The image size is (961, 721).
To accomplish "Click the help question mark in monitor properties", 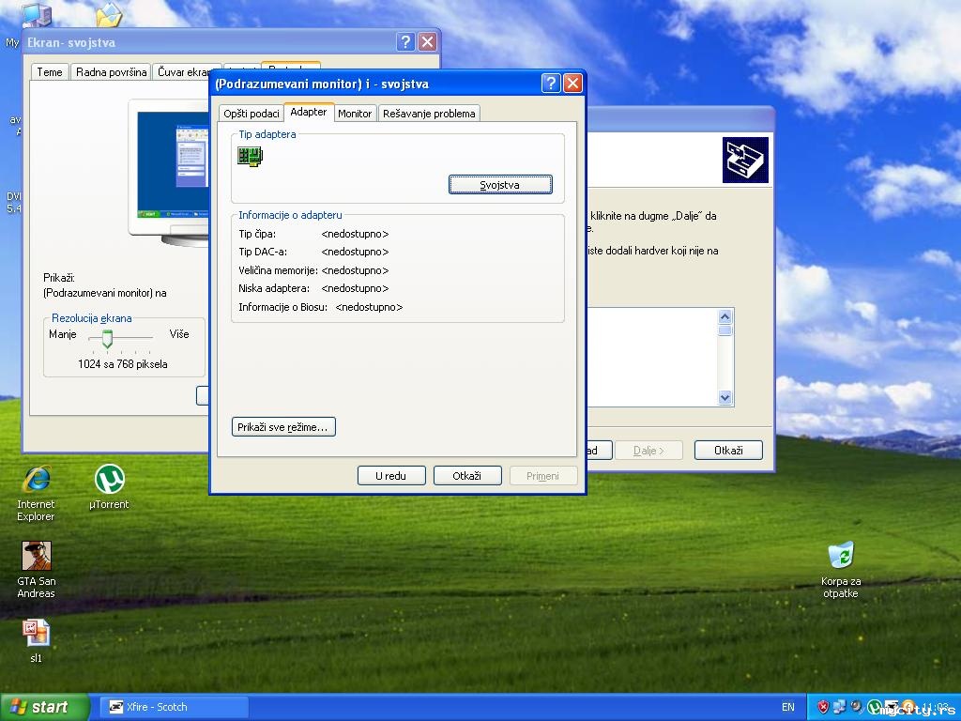I will click(551, 84).
